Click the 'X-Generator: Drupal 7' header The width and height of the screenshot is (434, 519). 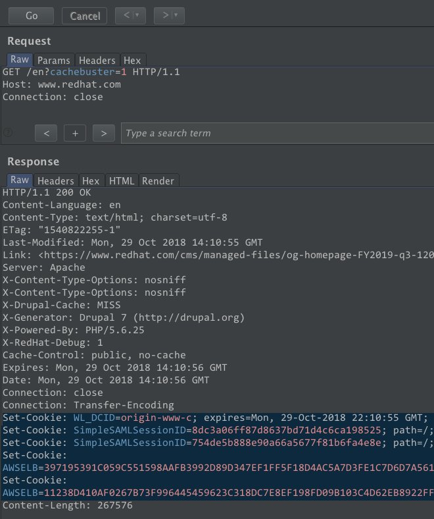point(124,317)
